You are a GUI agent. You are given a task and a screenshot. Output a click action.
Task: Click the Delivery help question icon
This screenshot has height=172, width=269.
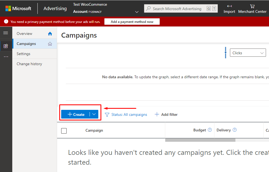click(x=235, y=130)
